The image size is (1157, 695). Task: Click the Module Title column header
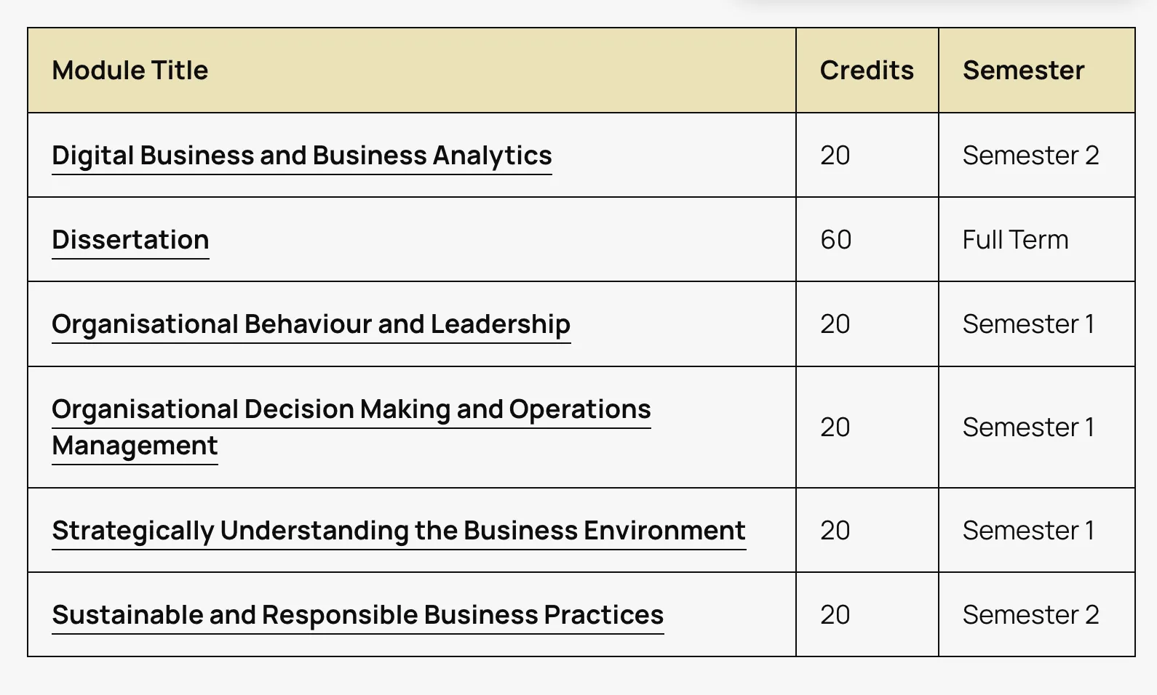pos(130,71)
